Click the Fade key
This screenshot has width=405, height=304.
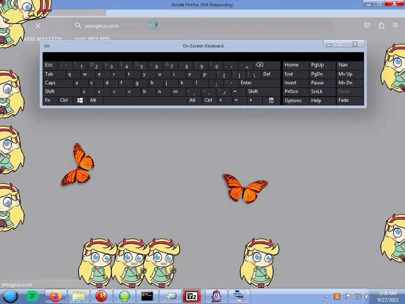tap(350, 100)
